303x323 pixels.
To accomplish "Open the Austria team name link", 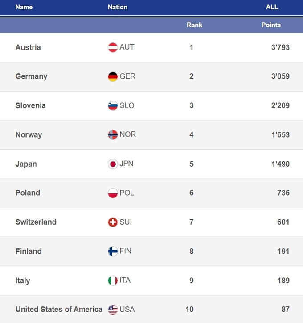I will click(28, 47).
